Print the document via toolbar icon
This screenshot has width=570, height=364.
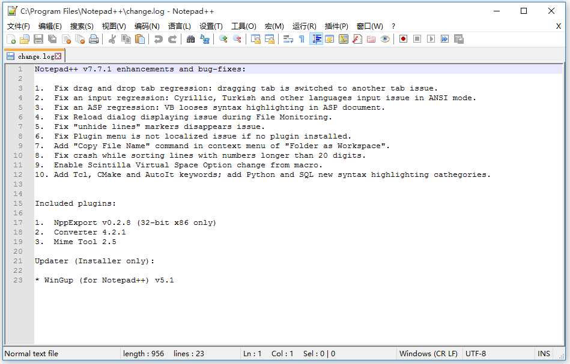pyautogui.click(x=94, y=39)
